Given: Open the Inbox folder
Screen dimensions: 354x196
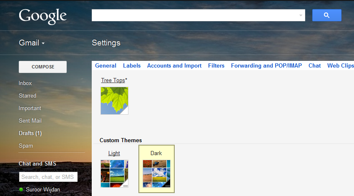Looking at the screenshot, I should (x=25, y=83).
